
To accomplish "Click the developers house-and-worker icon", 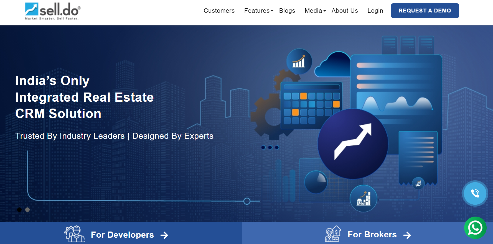I will coord(74,234).
